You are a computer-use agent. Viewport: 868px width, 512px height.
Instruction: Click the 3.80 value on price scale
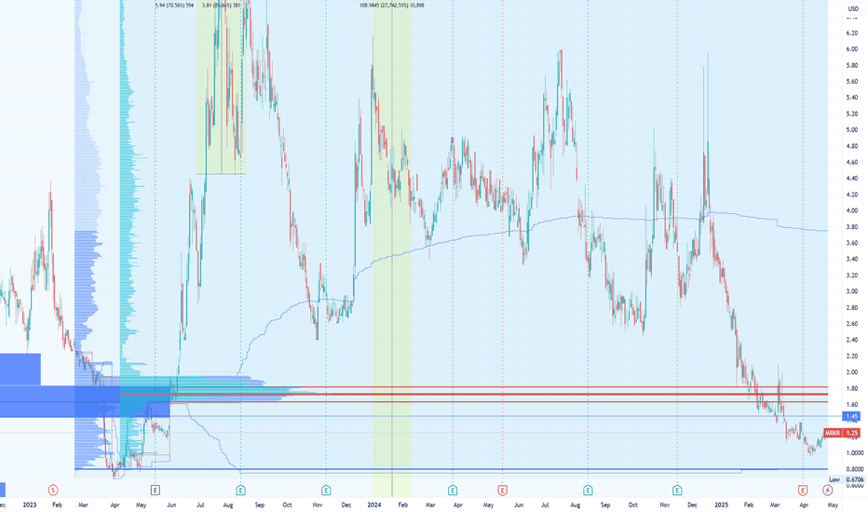click(x=851, y=227)
